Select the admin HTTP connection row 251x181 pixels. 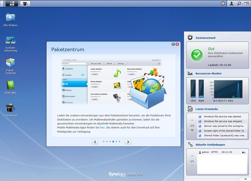222,152
